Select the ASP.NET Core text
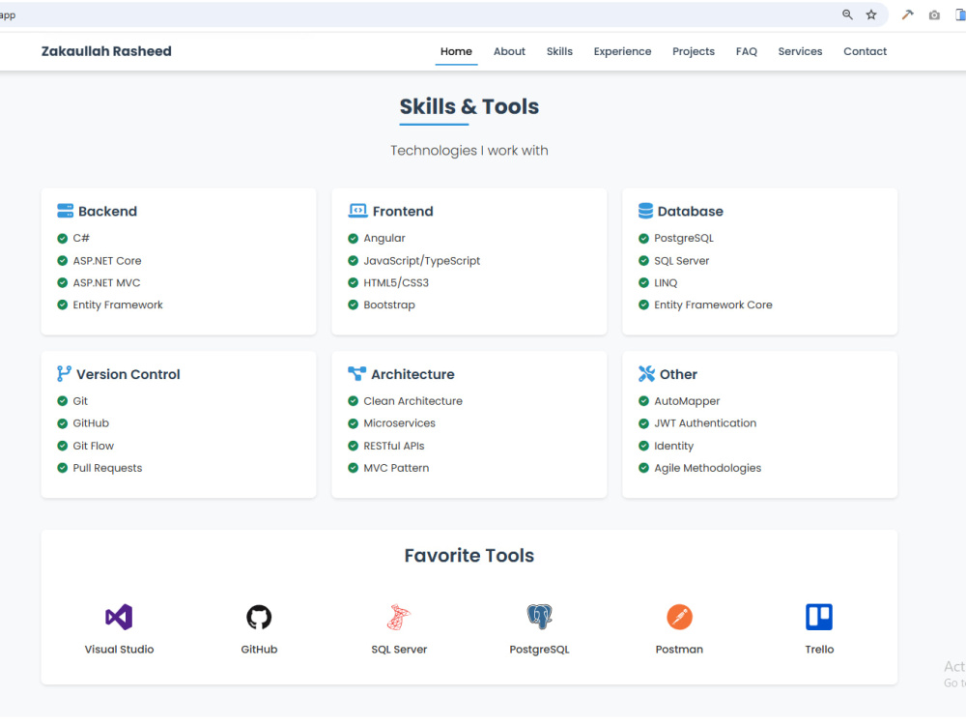This screenshot has width=966, height=725. [107, 261]
